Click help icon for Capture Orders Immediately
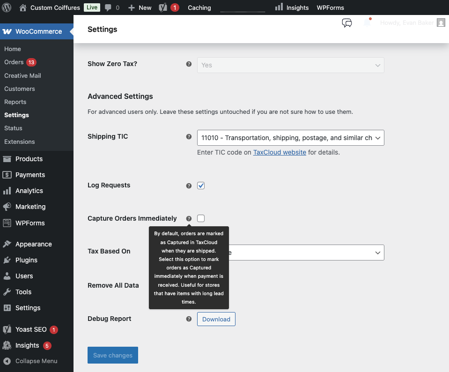This screenshot has height=372, width=449. [x=189, y=218]
